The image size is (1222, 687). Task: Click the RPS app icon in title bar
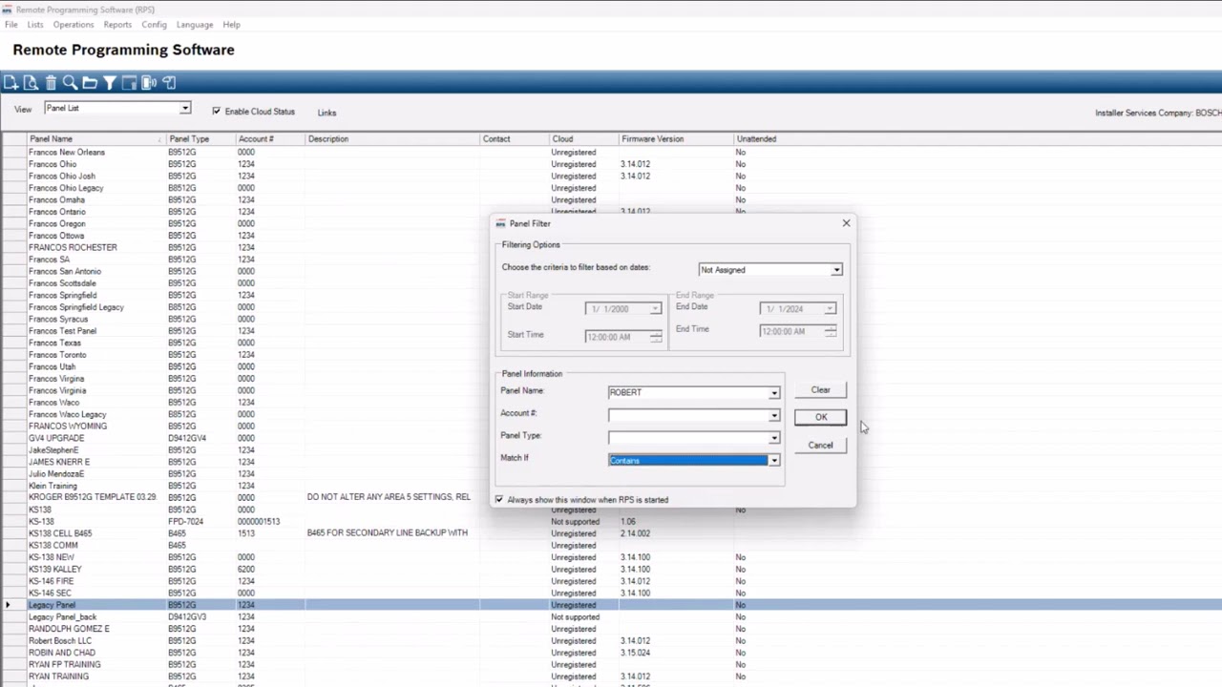[7, 10]
